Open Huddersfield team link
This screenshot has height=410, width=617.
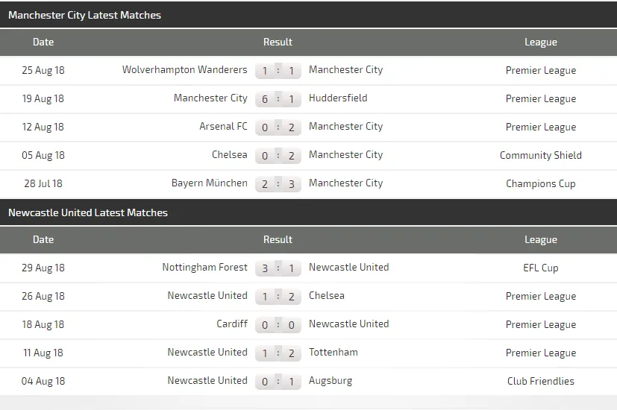point(338,98)
